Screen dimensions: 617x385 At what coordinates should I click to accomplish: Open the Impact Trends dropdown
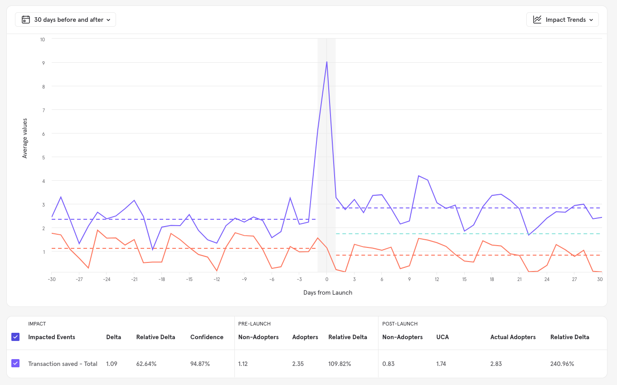563,20
